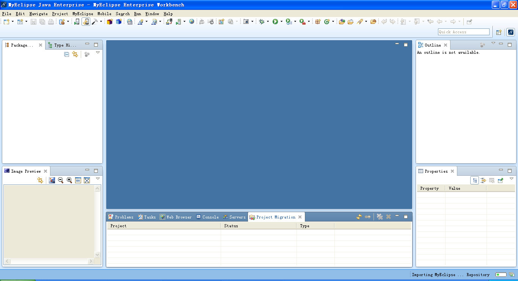Click the New wizard toolbar icon
Screen dimensions: 518x281
click(x=6, y=22)
